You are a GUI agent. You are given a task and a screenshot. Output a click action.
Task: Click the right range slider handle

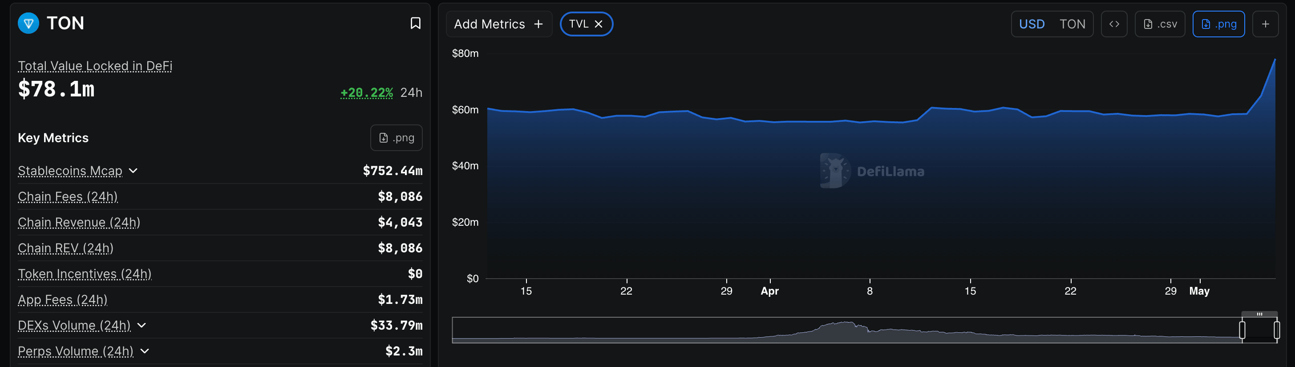click(x=1276, y=330)
